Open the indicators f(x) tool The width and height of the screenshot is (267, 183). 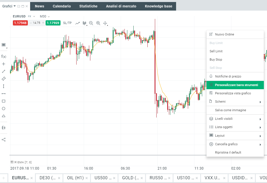click(4, 56)
